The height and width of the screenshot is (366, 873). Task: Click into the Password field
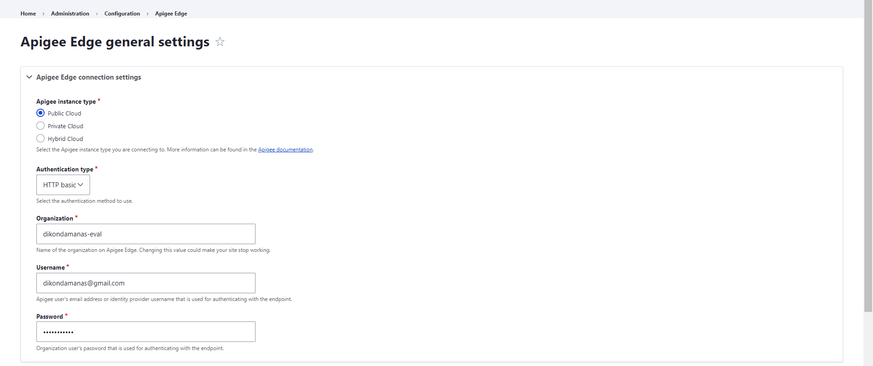click(x=145, y=332)
